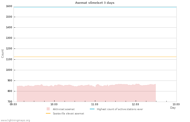Image resolution: width=190 pixels, height=122 pixels.
Task: Click the 13.03 x-axis date tick
Action: (x=176, y=104)
